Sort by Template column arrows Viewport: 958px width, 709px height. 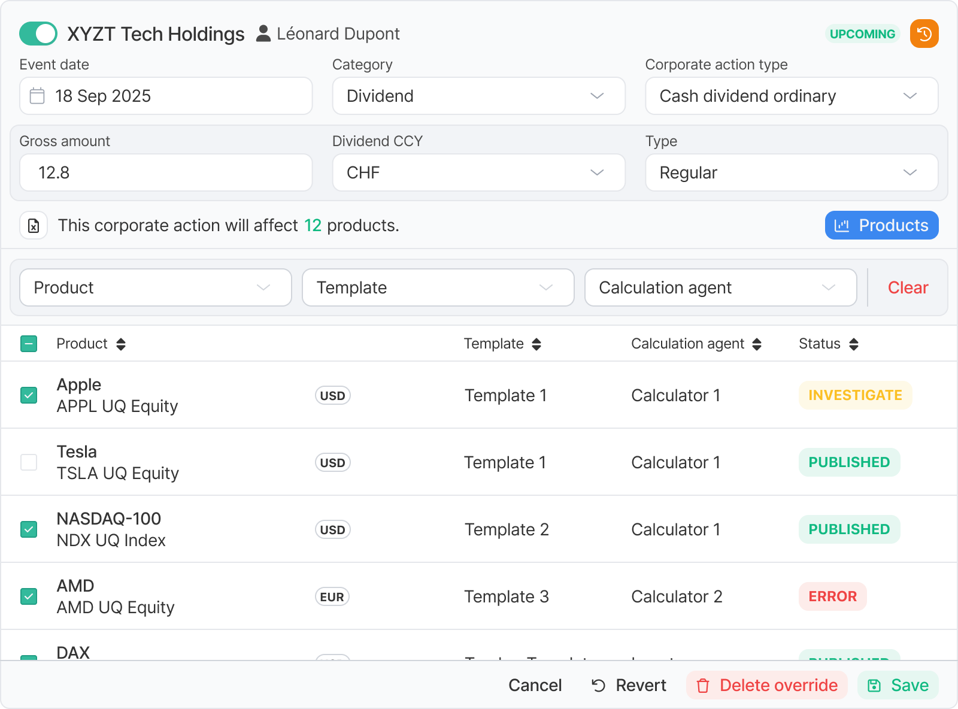tap(536, 344)
